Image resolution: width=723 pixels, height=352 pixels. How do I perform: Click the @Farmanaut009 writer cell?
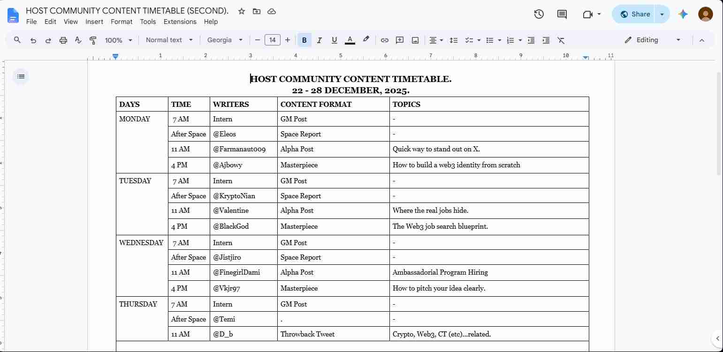tap(244, 149)
